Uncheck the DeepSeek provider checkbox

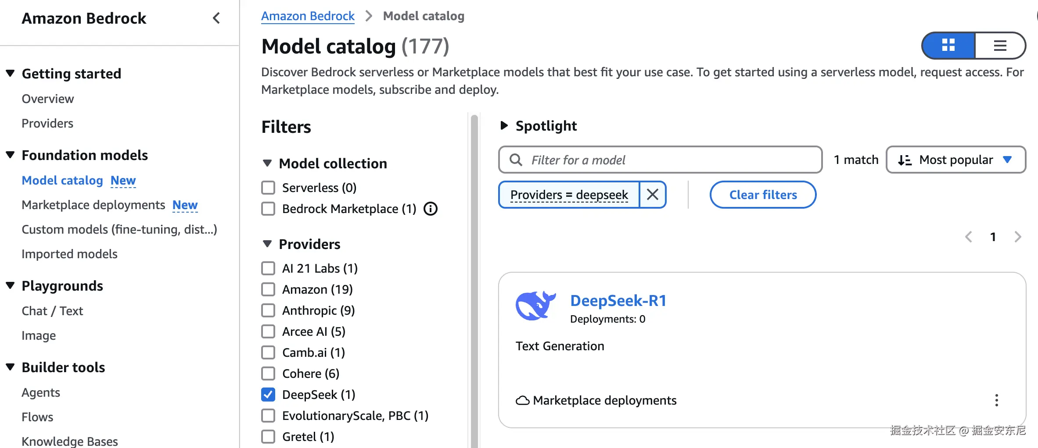(x=268, y=395)
